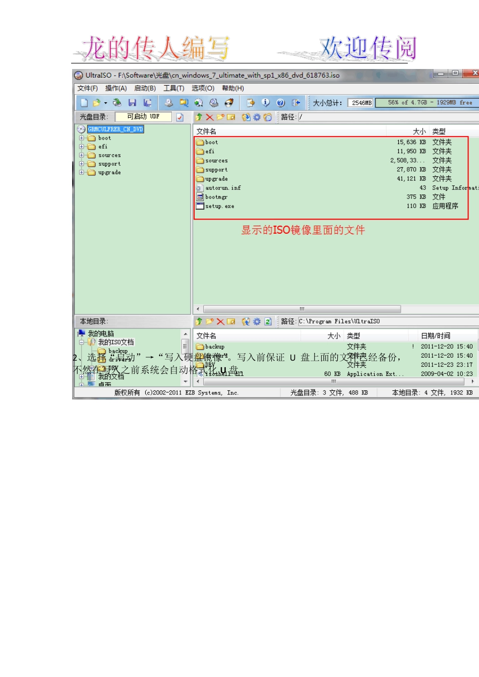
Task: Click the Info icon in main toolbar
Action: [266, 103]
